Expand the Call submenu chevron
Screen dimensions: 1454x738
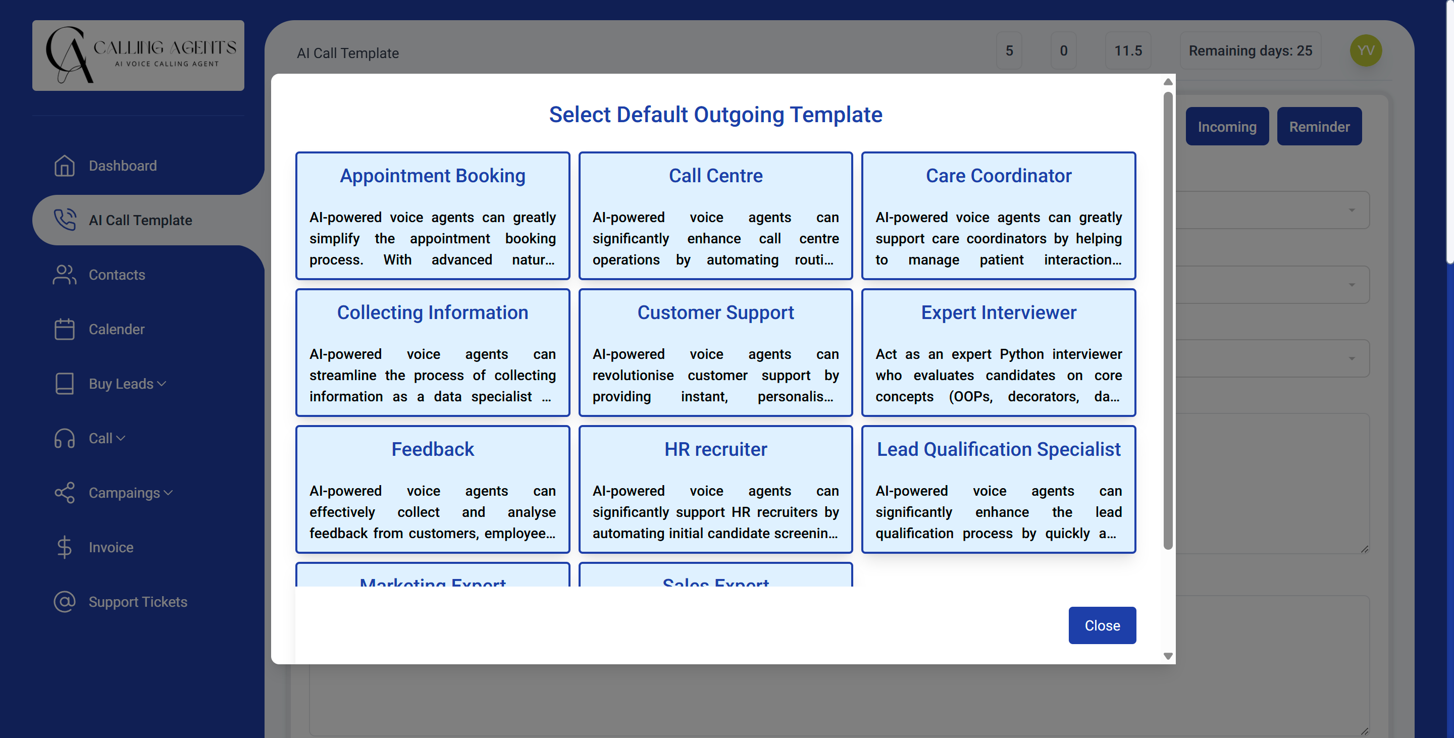[x=119, y=438]
